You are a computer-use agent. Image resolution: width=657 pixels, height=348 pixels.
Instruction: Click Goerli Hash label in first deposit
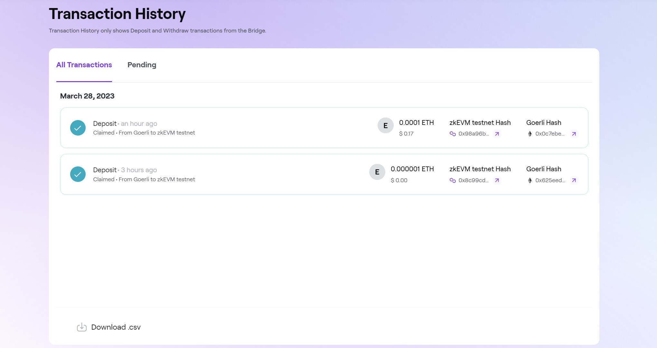click(544, 123)
